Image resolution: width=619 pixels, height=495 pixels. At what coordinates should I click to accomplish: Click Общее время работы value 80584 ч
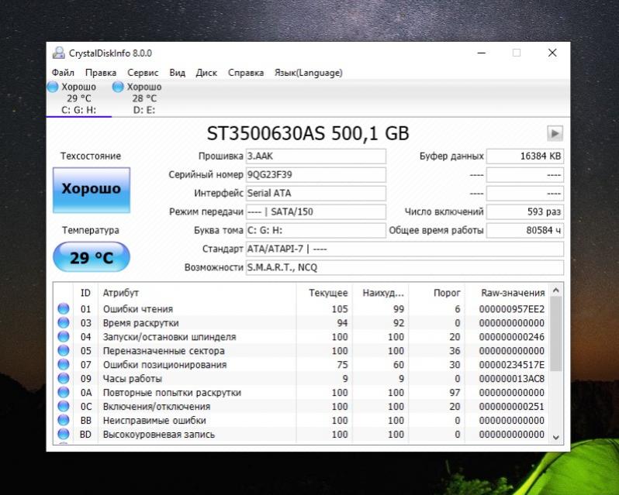coord(524,230)
